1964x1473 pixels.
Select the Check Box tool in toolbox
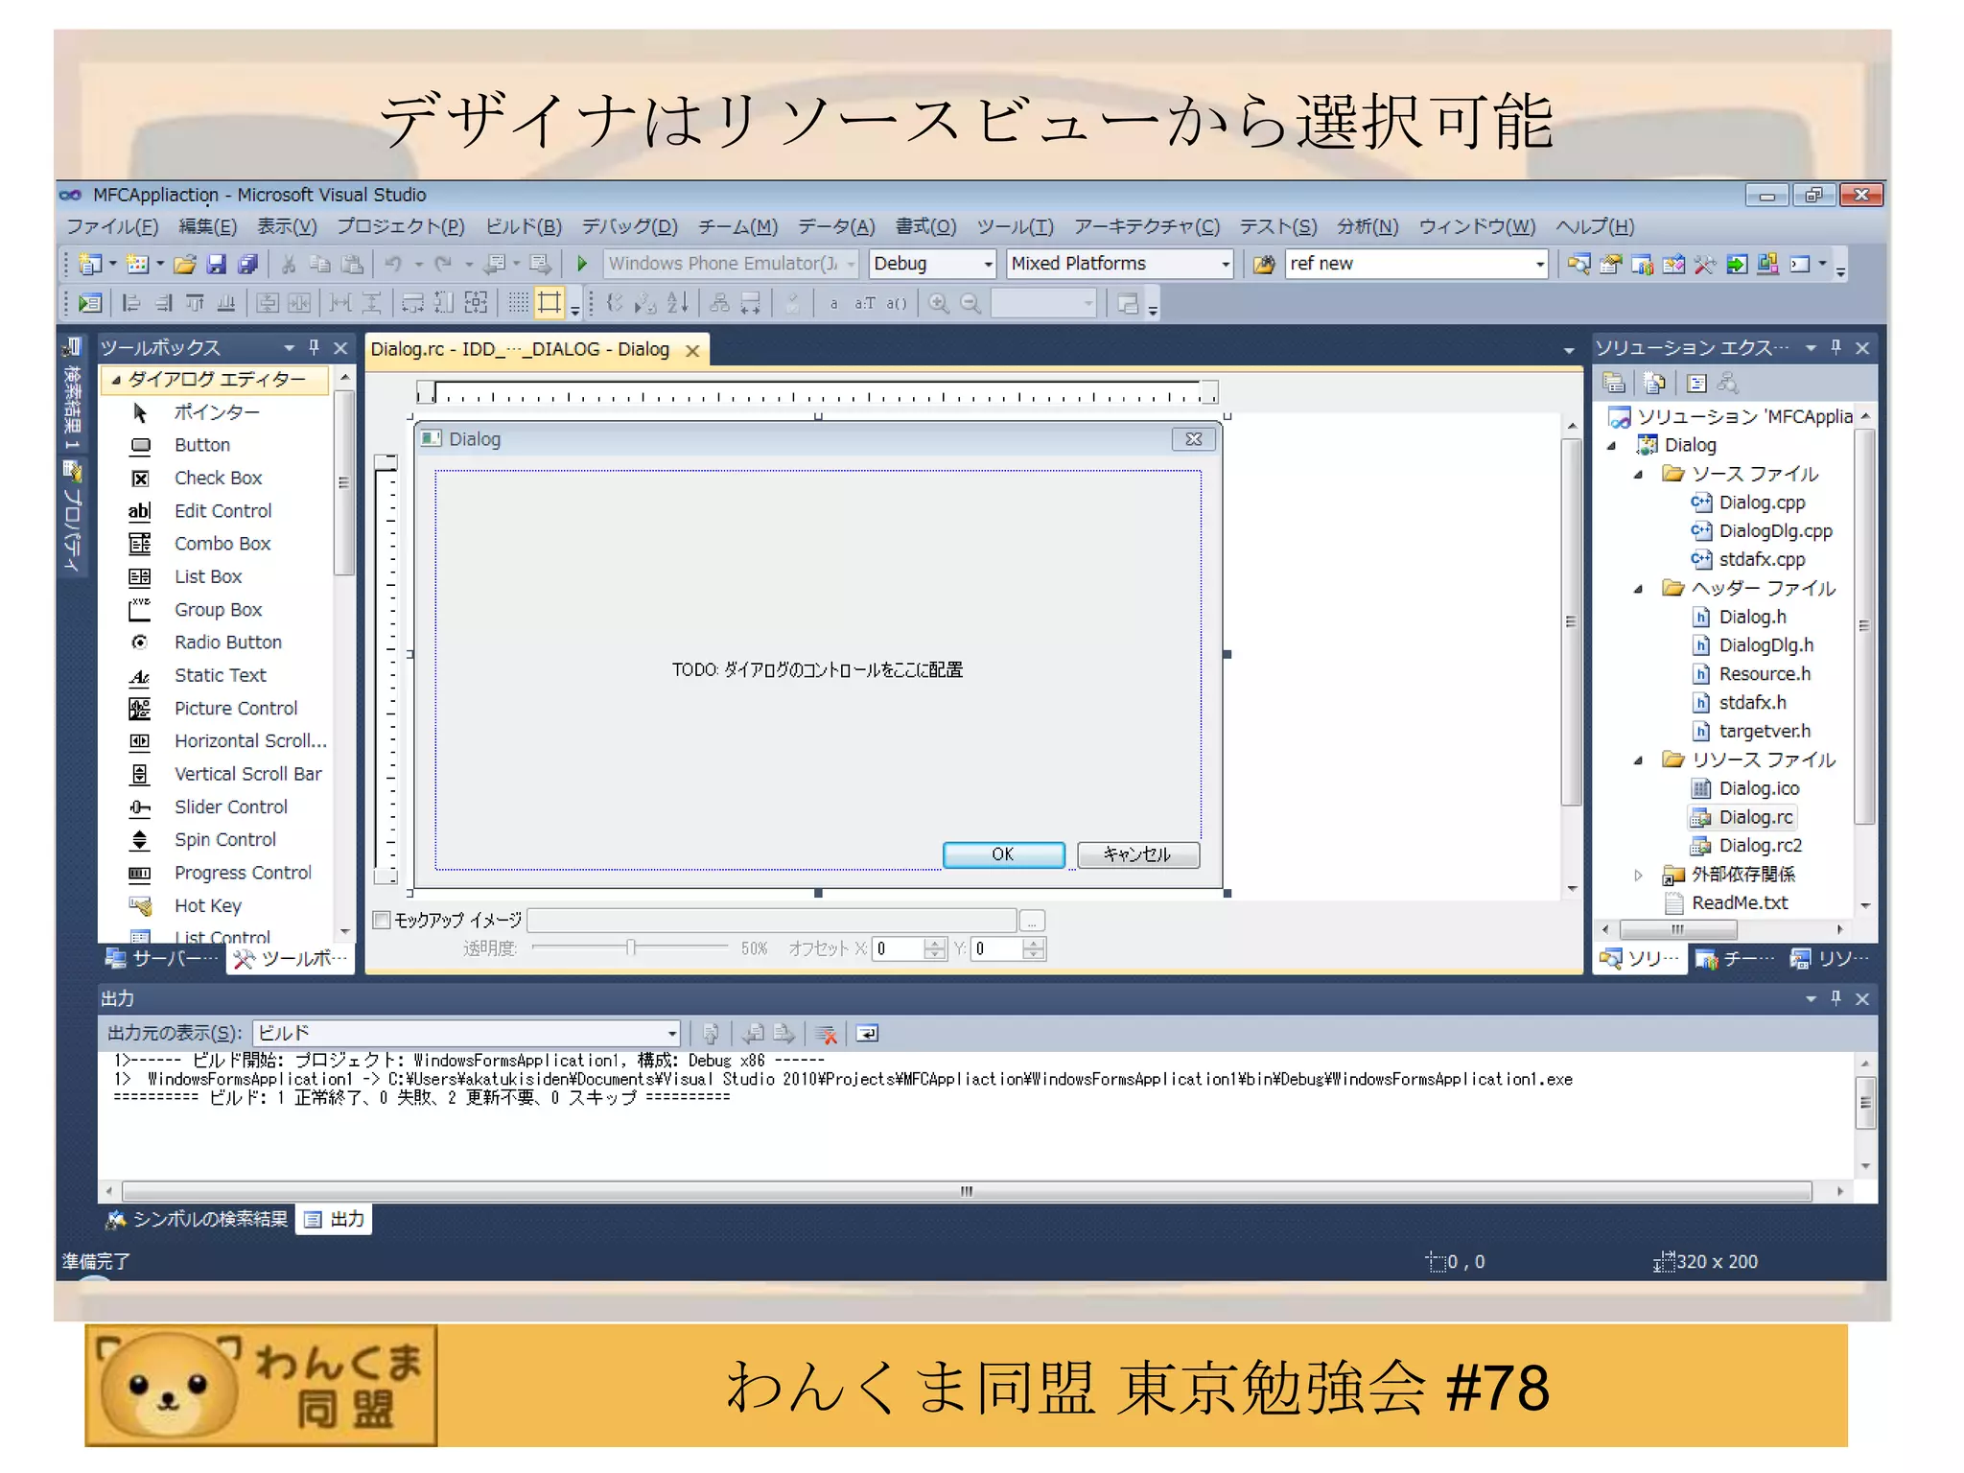click(218, 478)
